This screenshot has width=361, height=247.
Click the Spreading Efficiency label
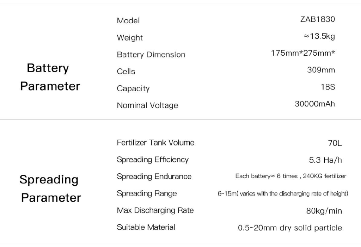pyautogui.click(x=153, y=160)
